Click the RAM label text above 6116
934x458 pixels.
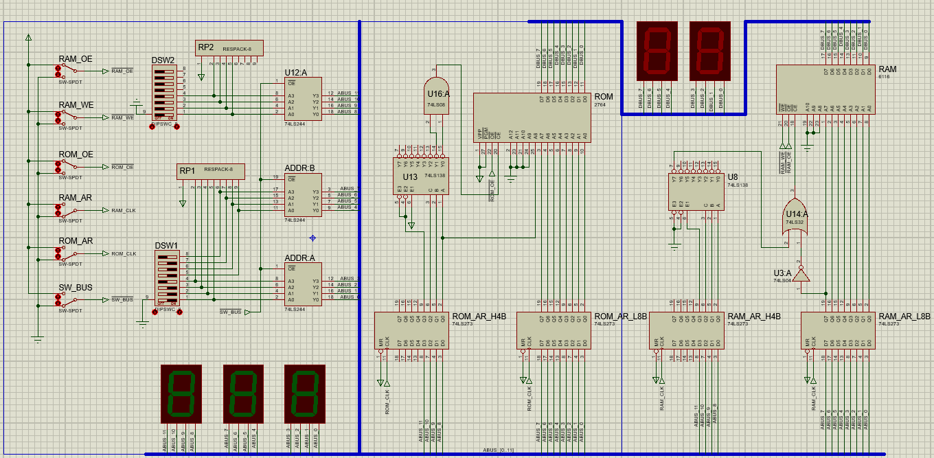[x=887, y=69]
